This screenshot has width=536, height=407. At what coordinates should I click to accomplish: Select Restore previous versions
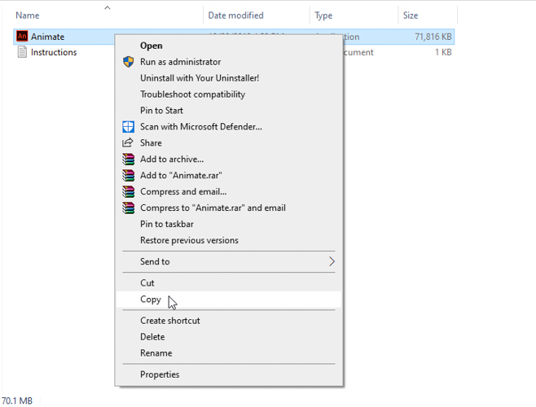coord(229,240)
